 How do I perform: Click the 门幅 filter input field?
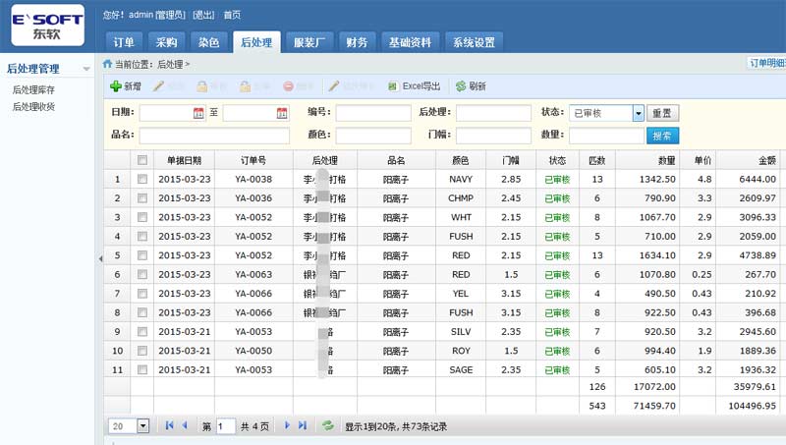pos(493,136)
